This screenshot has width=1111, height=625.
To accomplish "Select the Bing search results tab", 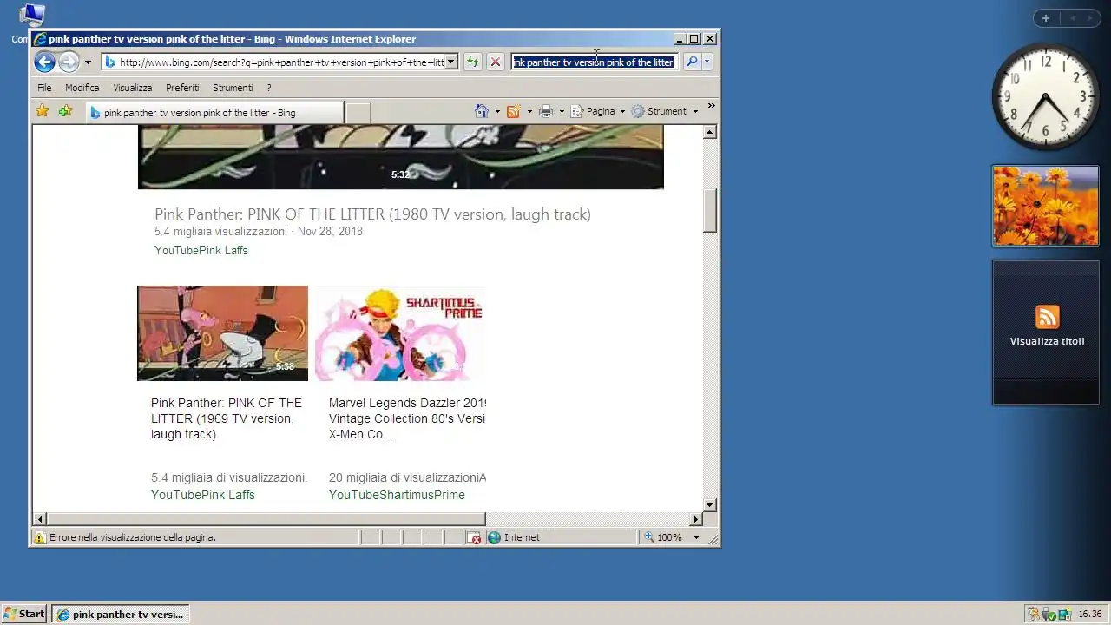I will pos(214,112).
